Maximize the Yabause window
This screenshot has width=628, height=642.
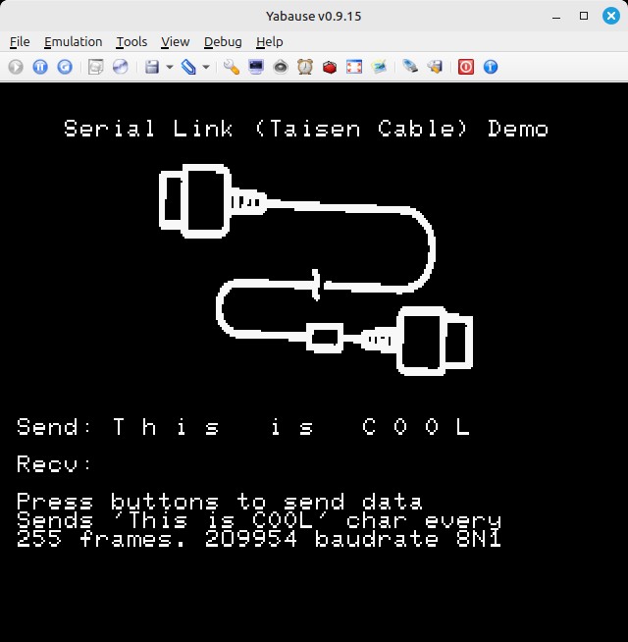pyautogui.click(x=584, y=16)
